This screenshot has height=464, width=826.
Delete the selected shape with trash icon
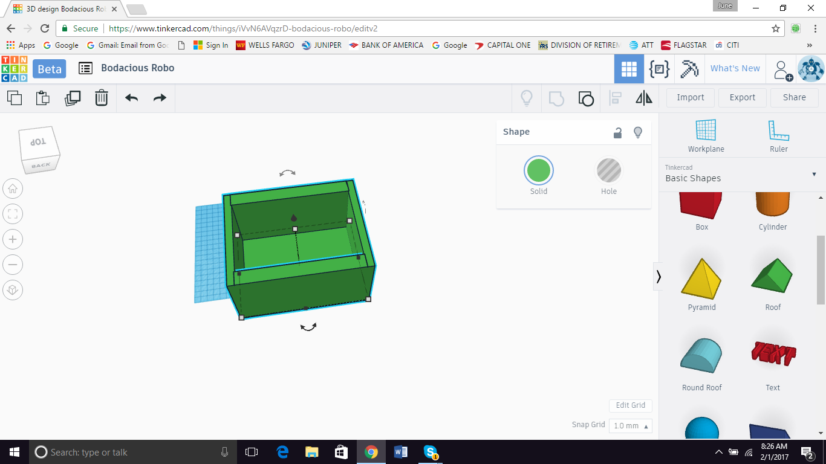click(x=102, y=98)
